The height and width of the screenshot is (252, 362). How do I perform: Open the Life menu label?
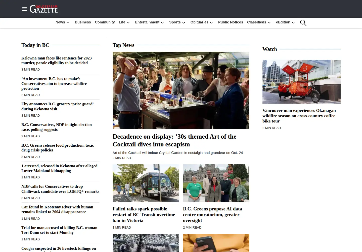(x=122, y=22)
